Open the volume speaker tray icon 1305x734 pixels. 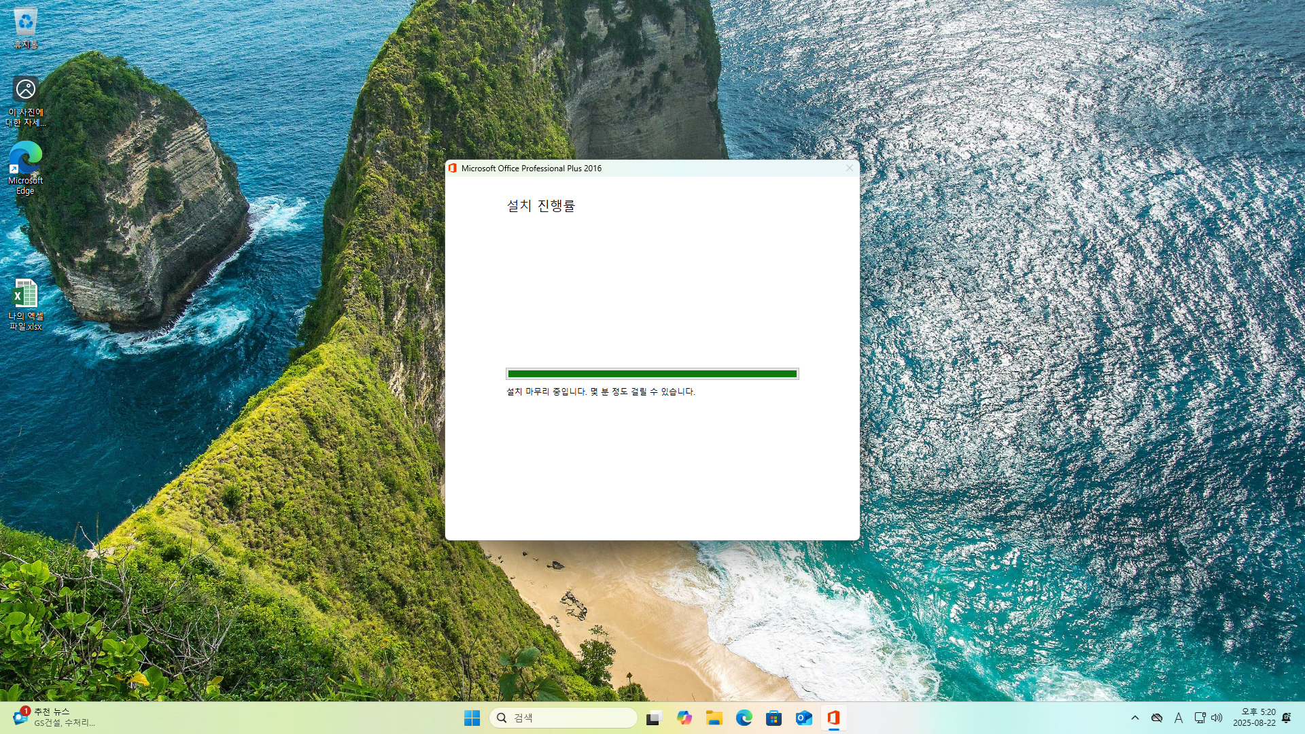tap(1217, 718)
